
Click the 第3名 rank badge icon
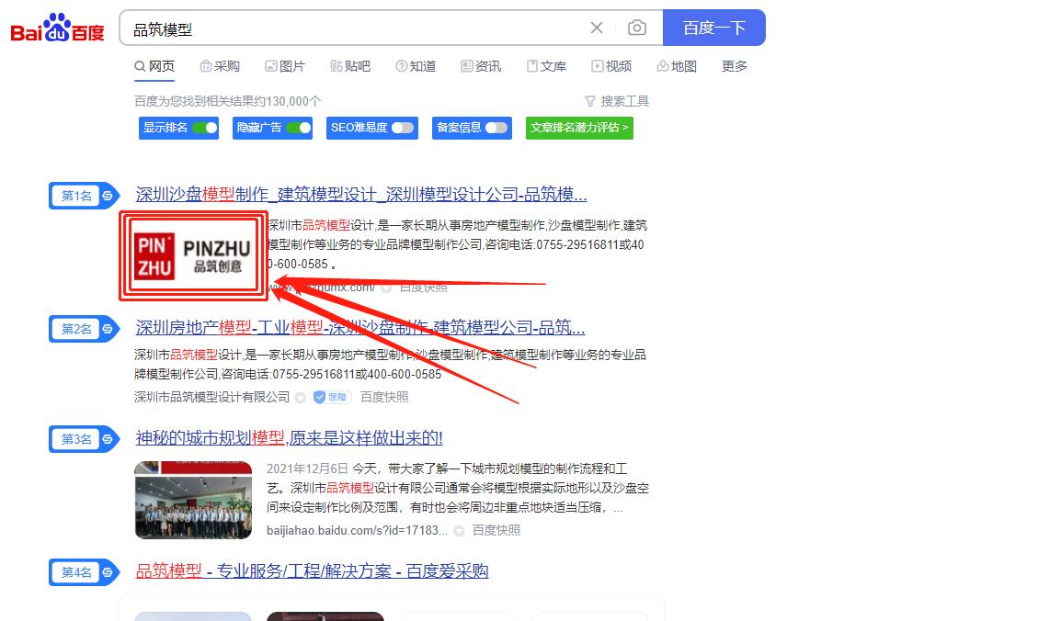pyautogui.click(x=108, y=439)
